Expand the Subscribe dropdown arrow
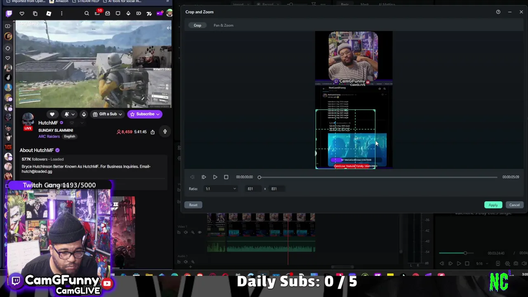The height and width of the screenshot is (297, 528). click(x=158, y=114)
